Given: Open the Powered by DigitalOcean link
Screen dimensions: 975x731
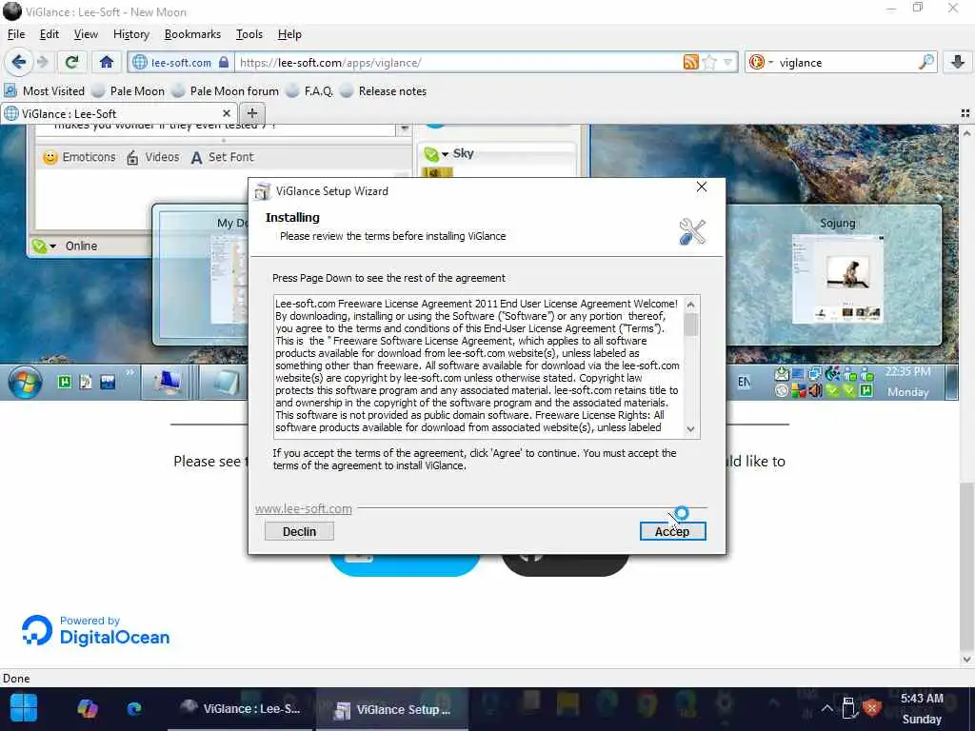Looking at the screenshot, I should pyautogui.click(x=96, y=631).
